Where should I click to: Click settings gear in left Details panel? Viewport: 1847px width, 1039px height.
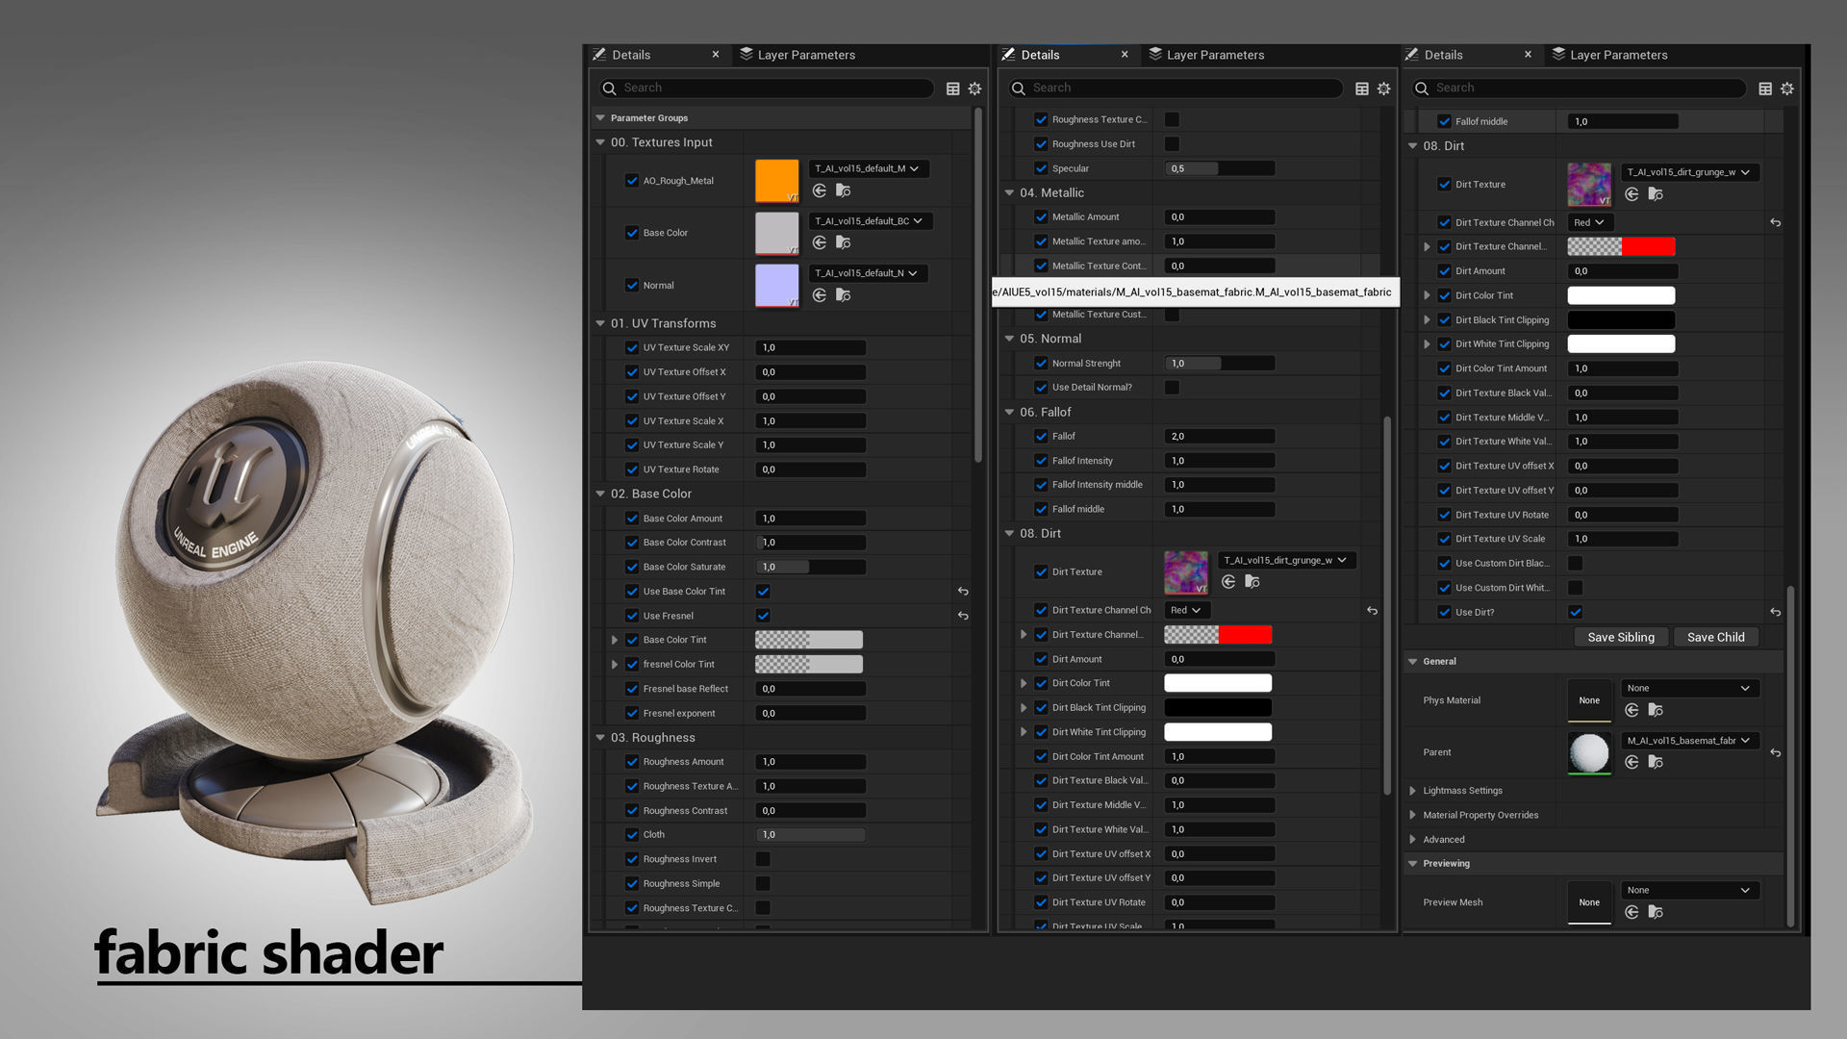(974, 89)
